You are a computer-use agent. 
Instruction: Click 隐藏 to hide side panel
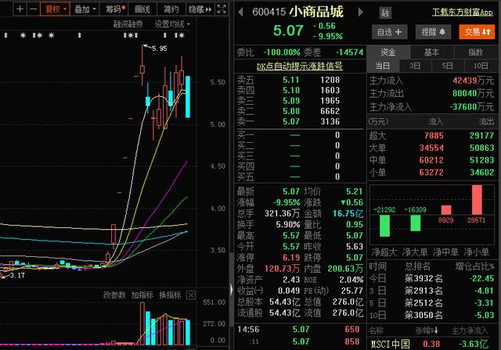coord(200,9)
